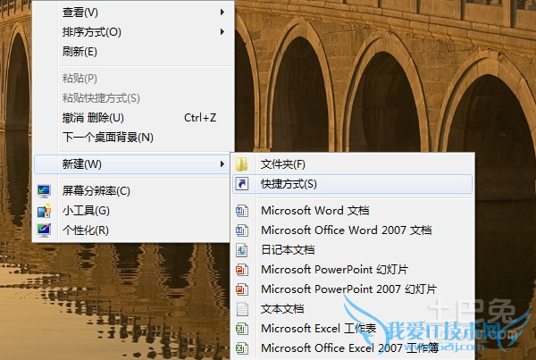Click the gadgets icon beside 小工具(G)
The width and height of the screenshot is (536, 360).
[x=44, y=211]
